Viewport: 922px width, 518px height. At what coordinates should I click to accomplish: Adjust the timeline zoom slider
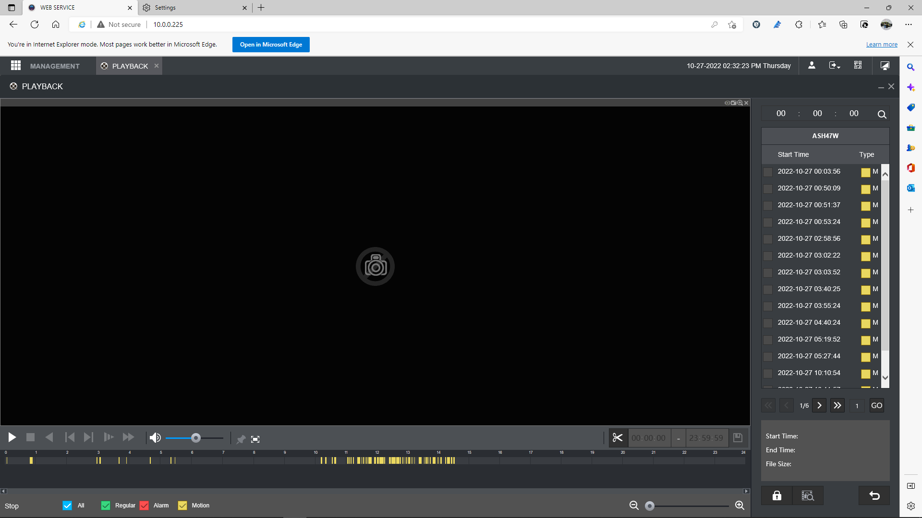[687, 506]
